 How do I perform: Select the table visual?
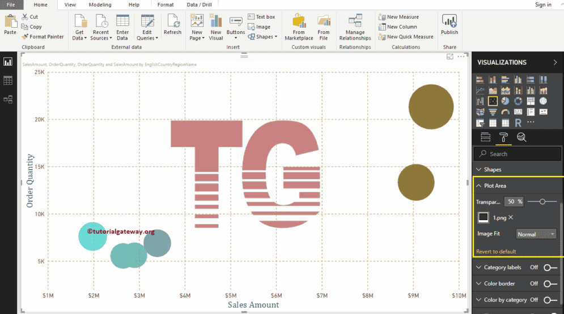coord(493,123)
